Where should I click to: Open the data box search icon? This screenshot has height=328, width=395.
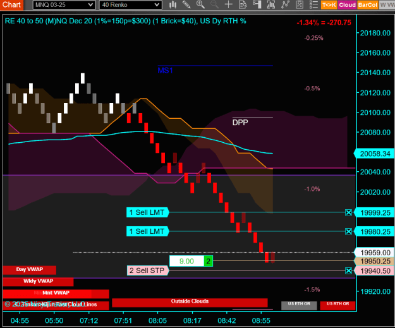[243, 4]
